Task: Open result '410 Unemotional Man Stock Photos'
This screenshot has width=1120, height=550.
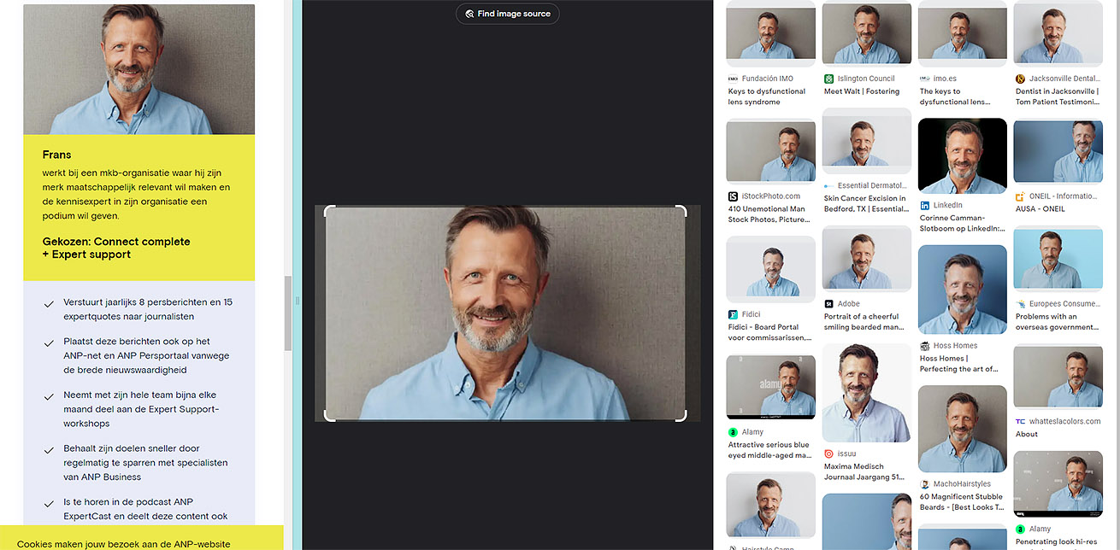Action: tap(769, 214)
